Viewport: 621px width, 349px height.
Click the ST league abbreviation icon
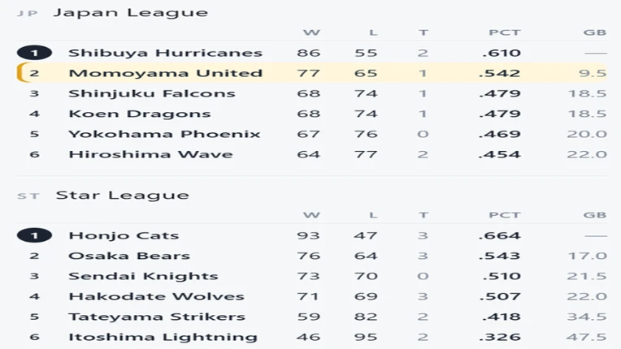[x=28, y=196]
